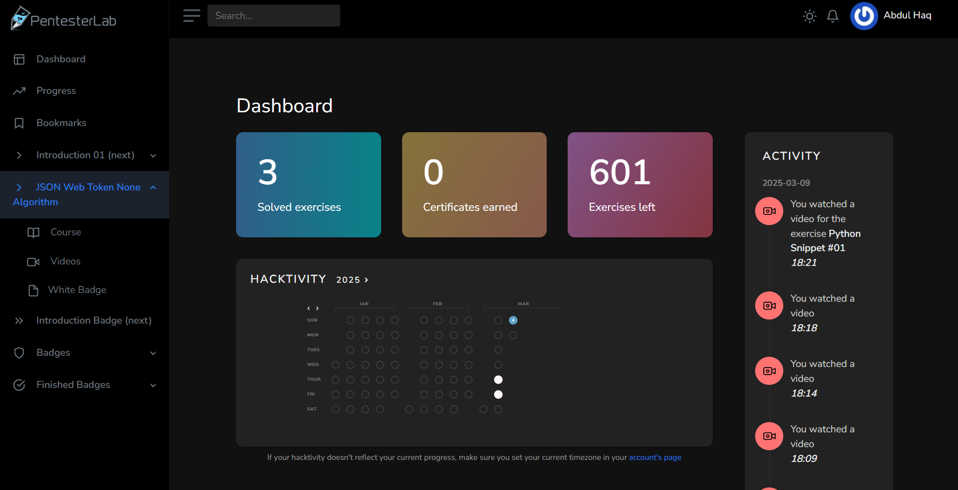Click the filled Friday March activity dot

click(499, 395)
